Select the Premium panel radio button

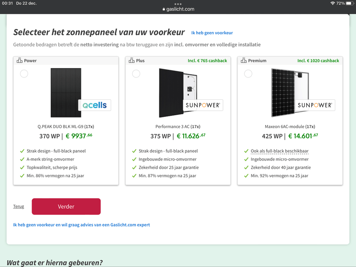pos(248,74)
